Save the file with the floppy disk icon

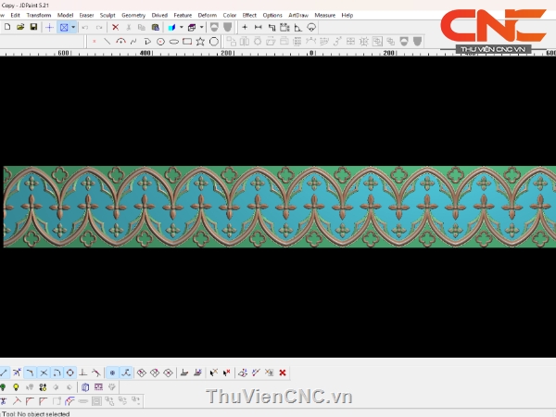[33, 28]
